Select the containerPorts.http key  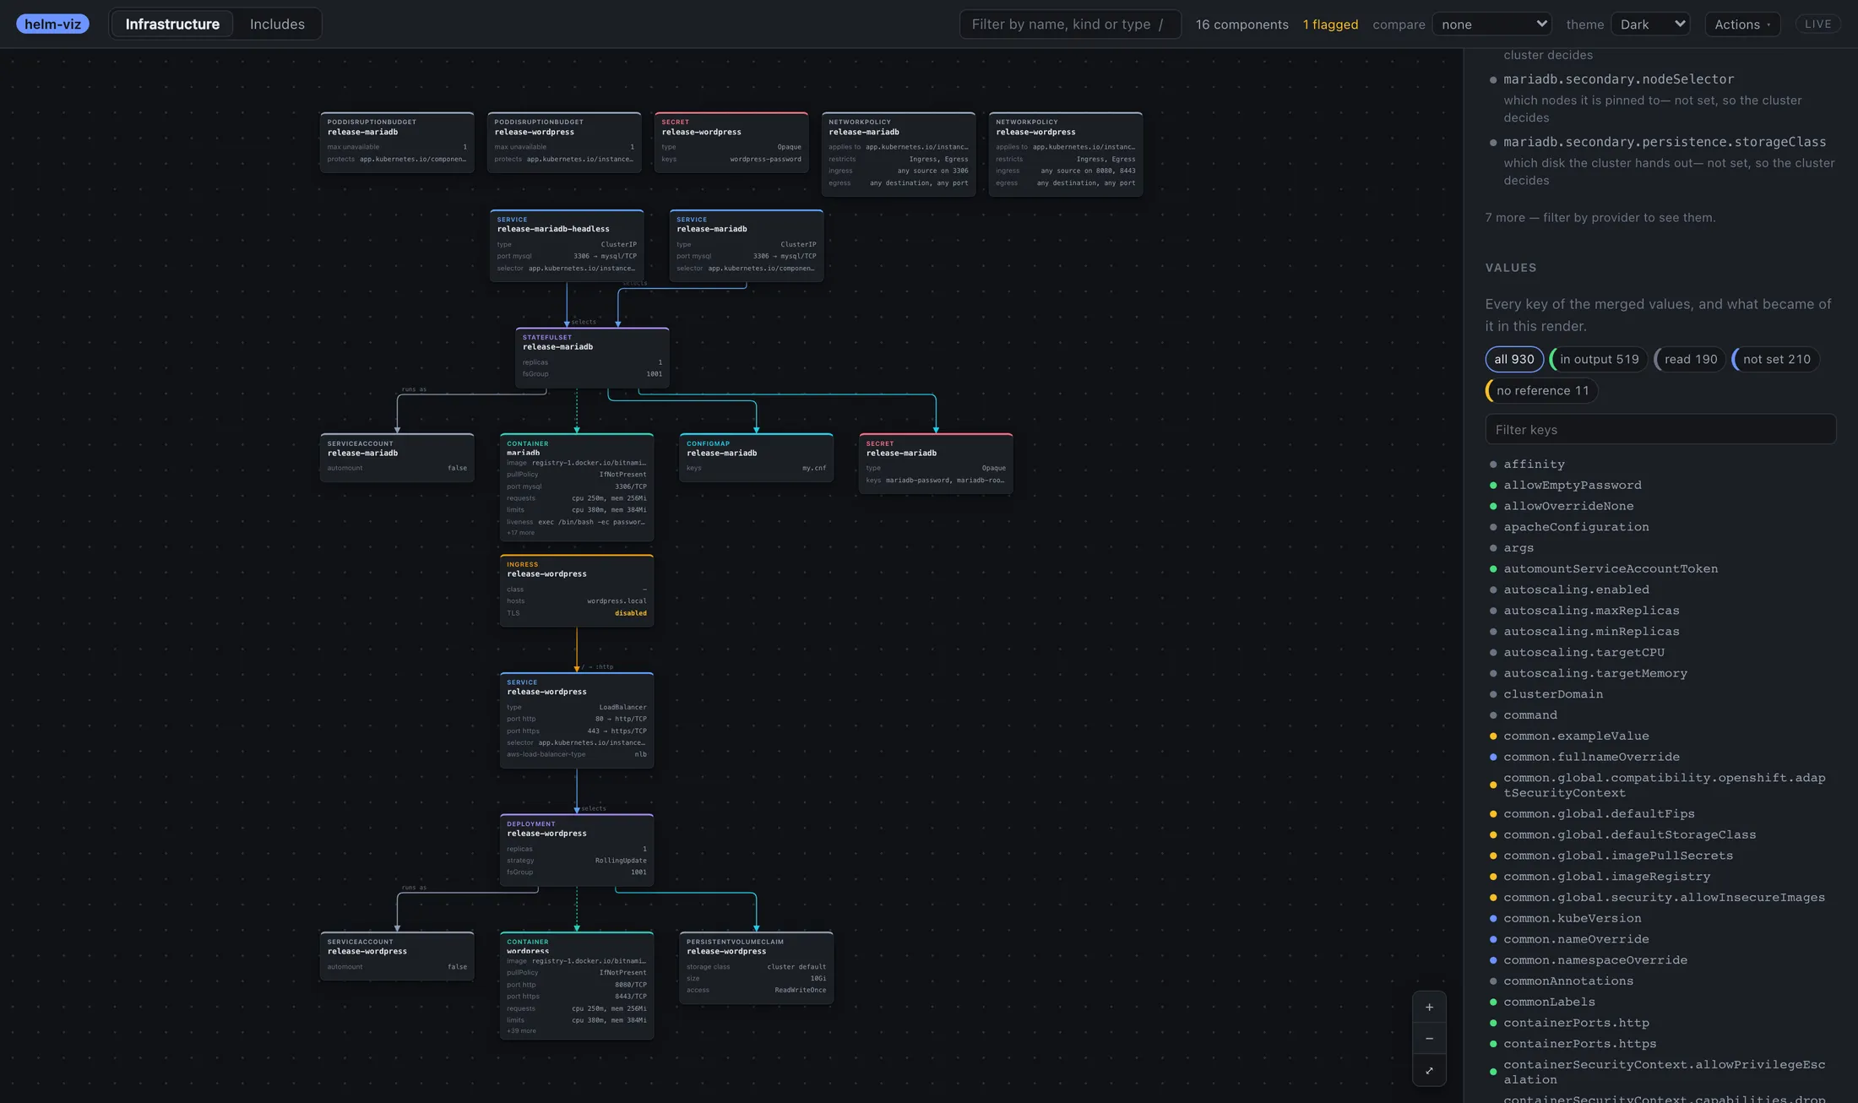tap(1576, 1023)
